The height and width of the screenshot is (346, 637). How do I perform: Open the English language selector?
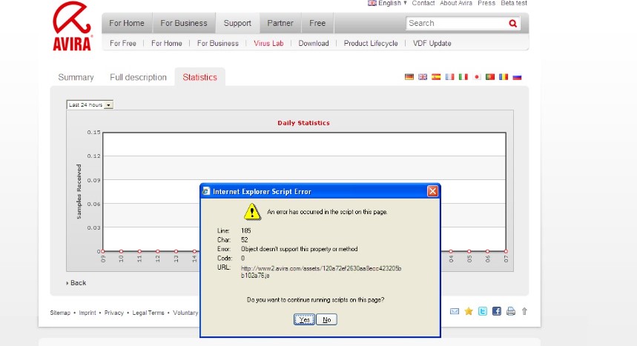coord(387,3)
